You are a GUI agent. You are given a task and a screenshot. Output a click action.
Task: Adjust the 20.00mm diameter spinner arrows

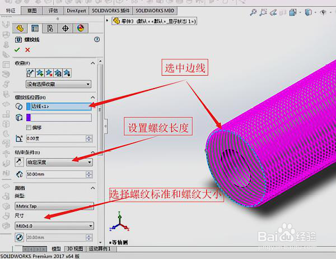(x=89, y=238)
